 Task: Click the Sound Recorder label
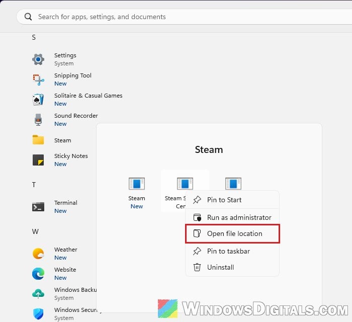pos(76,116)
